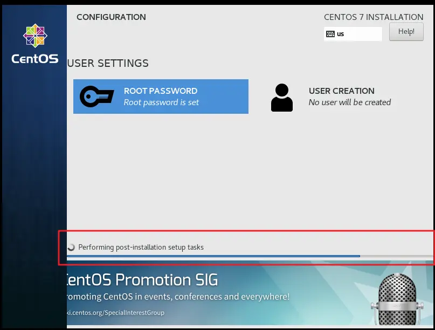
Task: Click the Promotion SIG banner heading
Action: [142, 279]
